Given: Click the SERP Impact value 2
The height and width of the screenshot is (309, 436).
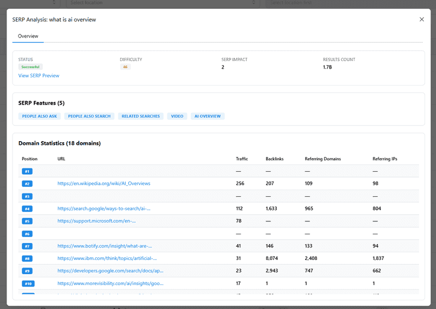Looking at the screenshot, I should point(223,67).
